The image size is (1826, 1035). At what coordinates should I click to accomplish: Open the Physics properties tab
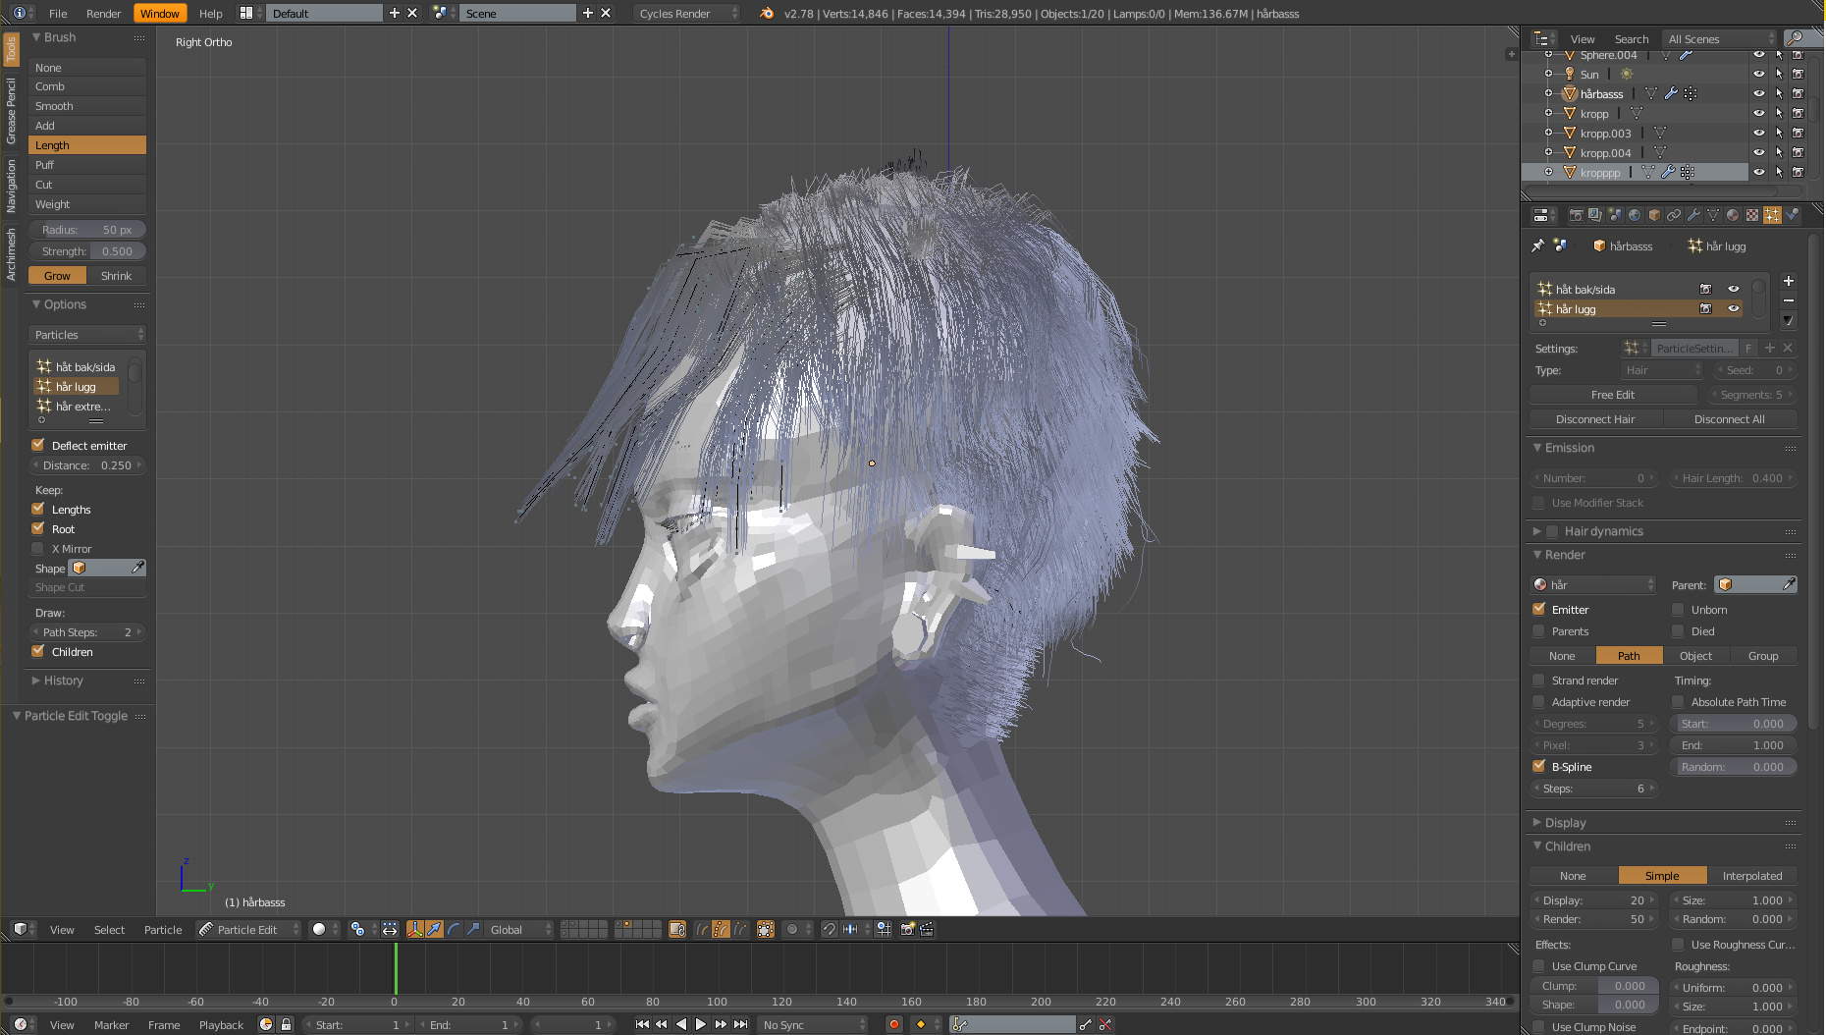pos(1793,215)
